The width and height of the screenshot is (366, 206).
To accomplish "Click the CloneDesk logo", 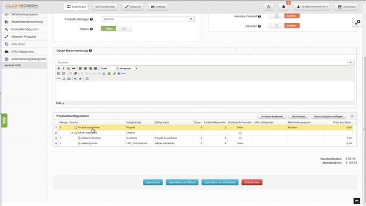I will 22,6.
